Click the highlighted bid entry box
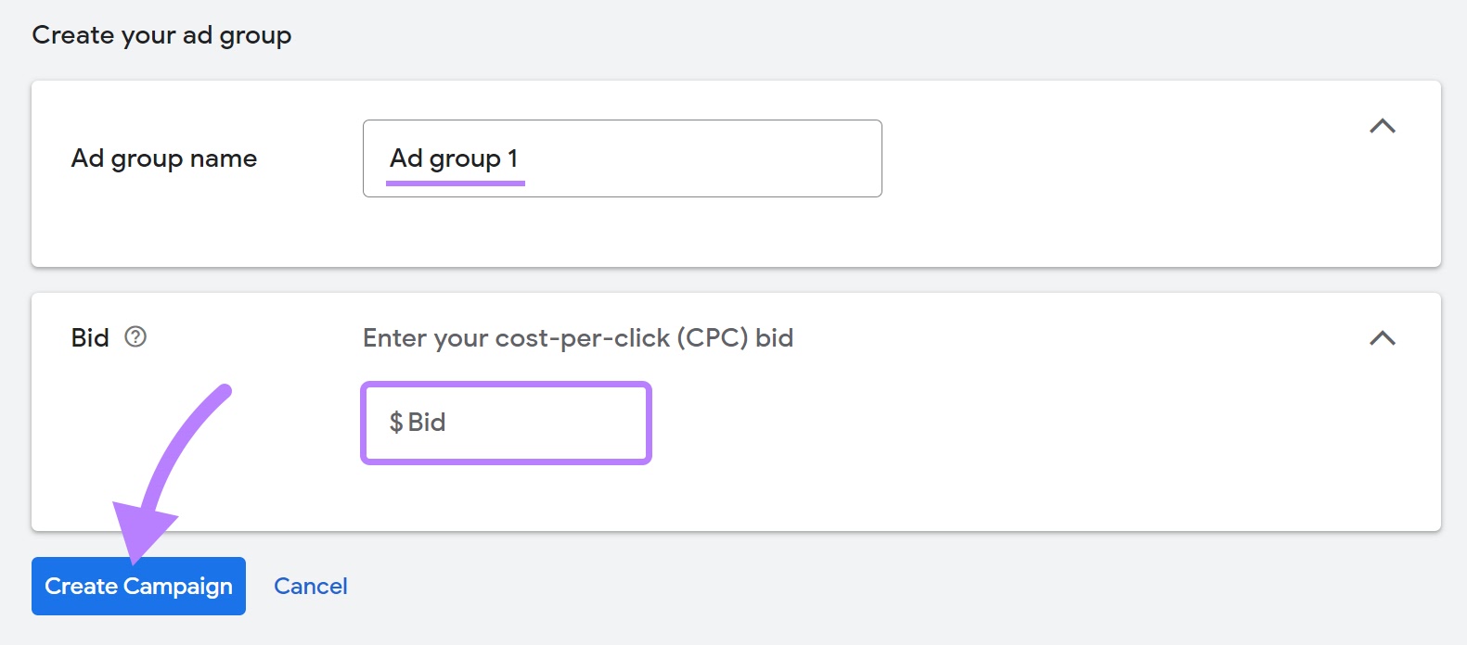Image resolution: width=1467 pixels, height=645 pixels. point(505,423)
